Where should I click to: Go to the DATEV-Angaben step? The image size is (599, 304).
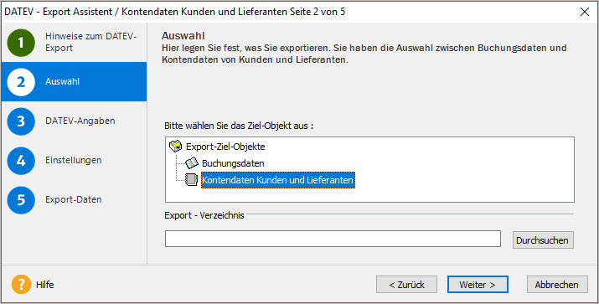(80, 121)
